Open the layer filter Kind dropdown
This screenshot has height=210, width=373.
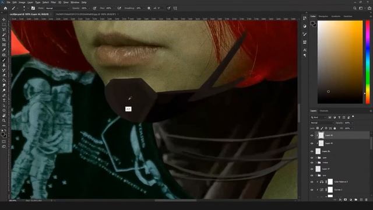(x=318, y=117)
